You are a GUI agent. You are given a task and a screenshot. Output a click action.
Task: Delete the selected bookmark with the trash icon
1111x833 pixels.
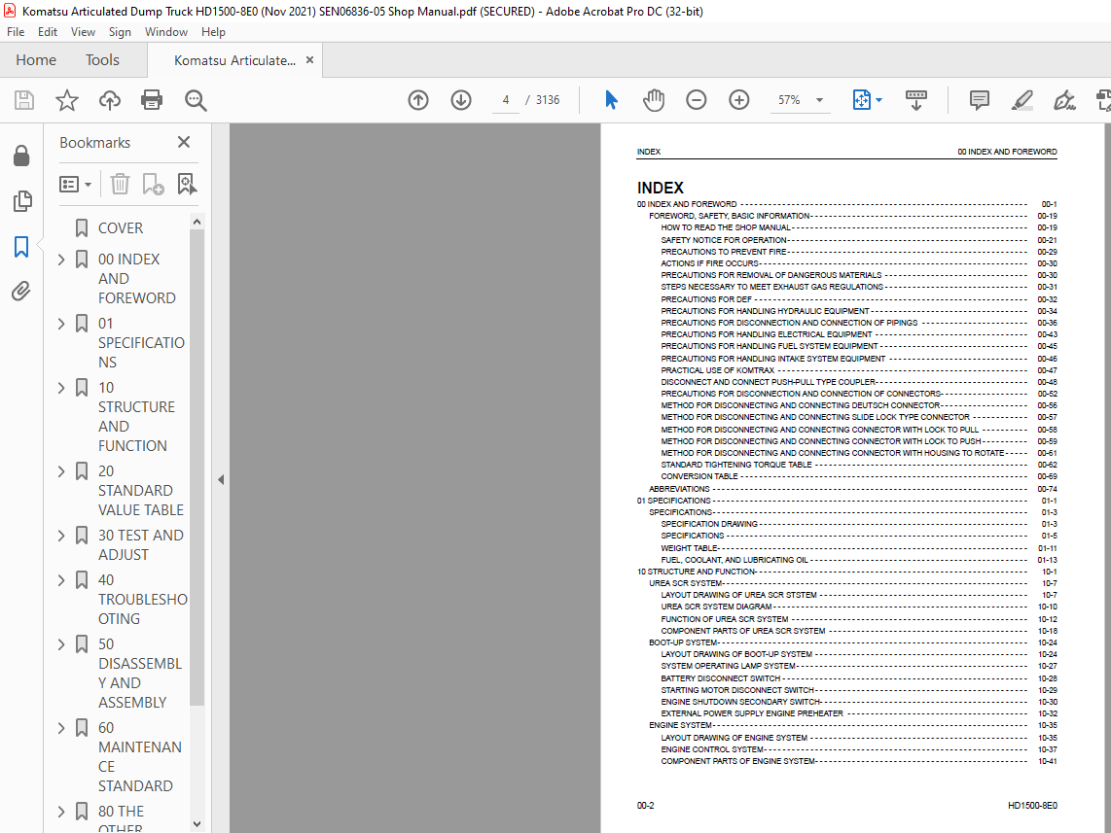pos(120,185)
